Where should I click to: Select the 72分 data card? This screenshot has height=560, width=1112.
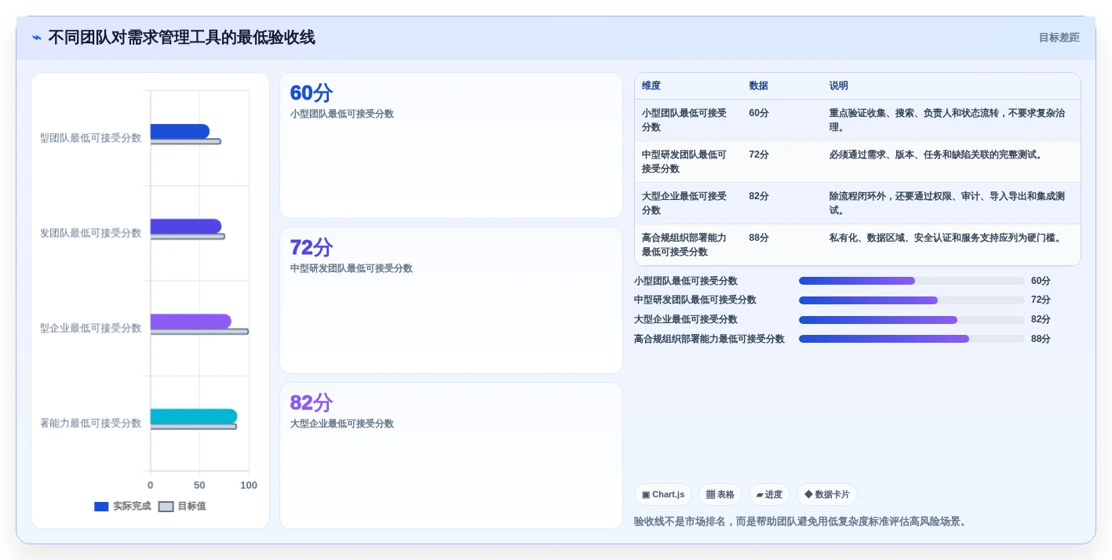pos(451,300)
